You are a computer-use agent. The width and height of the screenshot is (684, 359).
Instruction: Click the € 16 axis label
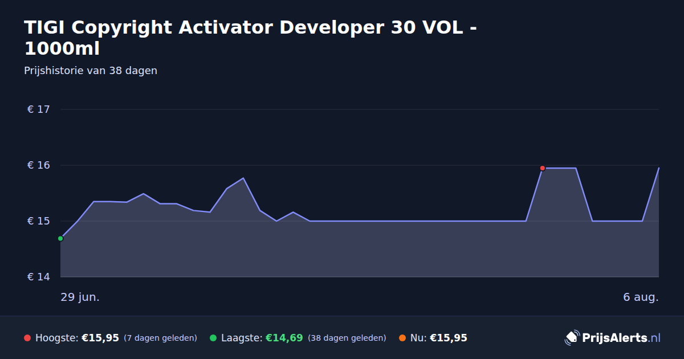(38, 165)
